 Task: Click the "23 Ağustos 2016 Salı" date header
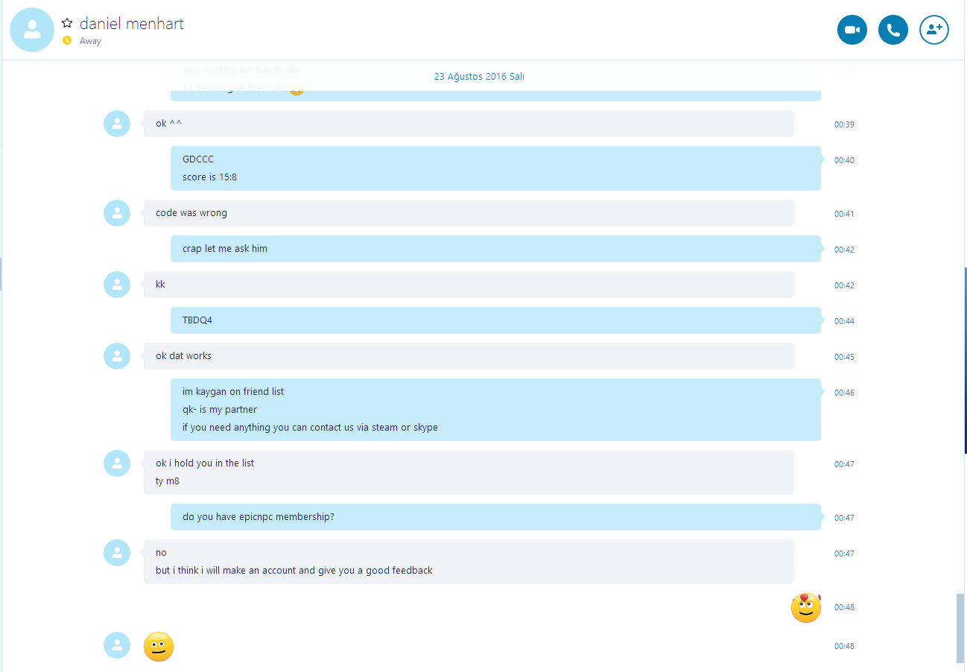[x=479, y=77]
